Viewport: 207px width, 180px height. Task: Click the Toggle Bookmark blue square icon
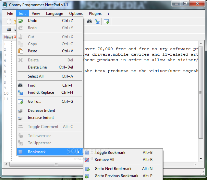87,153
